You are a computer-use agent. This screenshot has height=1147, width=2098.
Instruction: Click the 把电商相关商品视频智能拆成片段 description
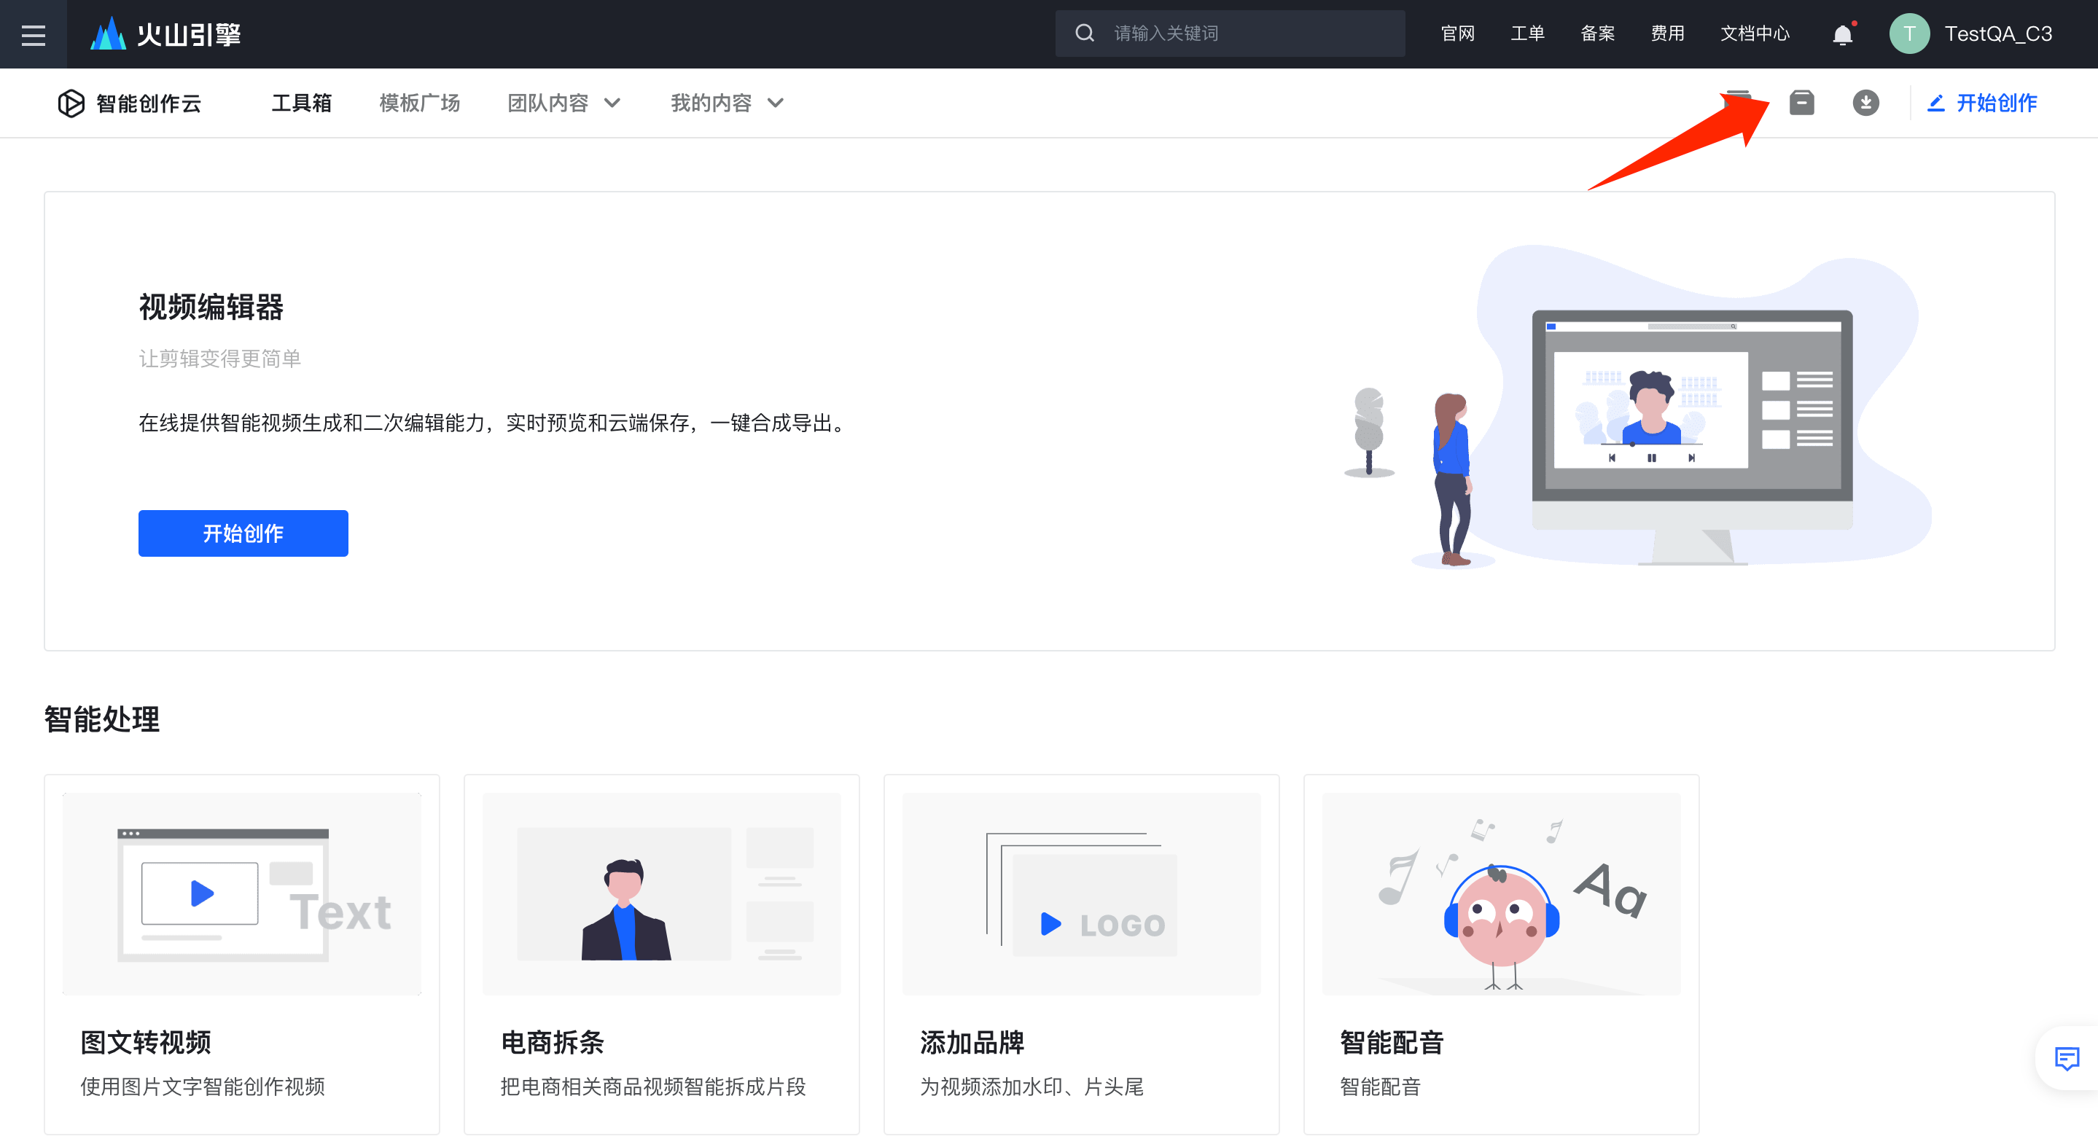tap(652, 1087)
